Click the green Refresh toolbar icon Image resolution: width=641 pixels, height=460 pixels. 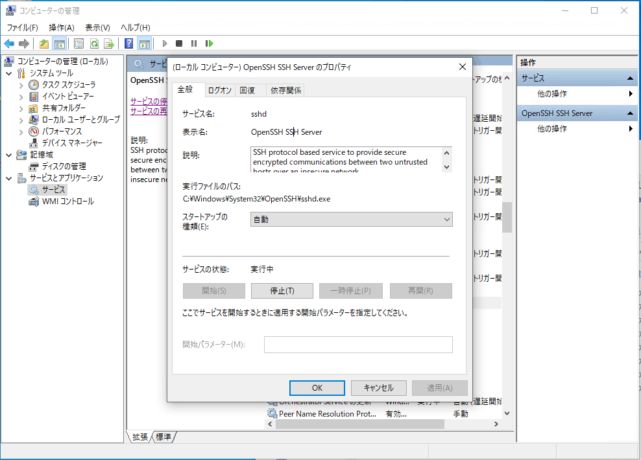tap(95, 43)
